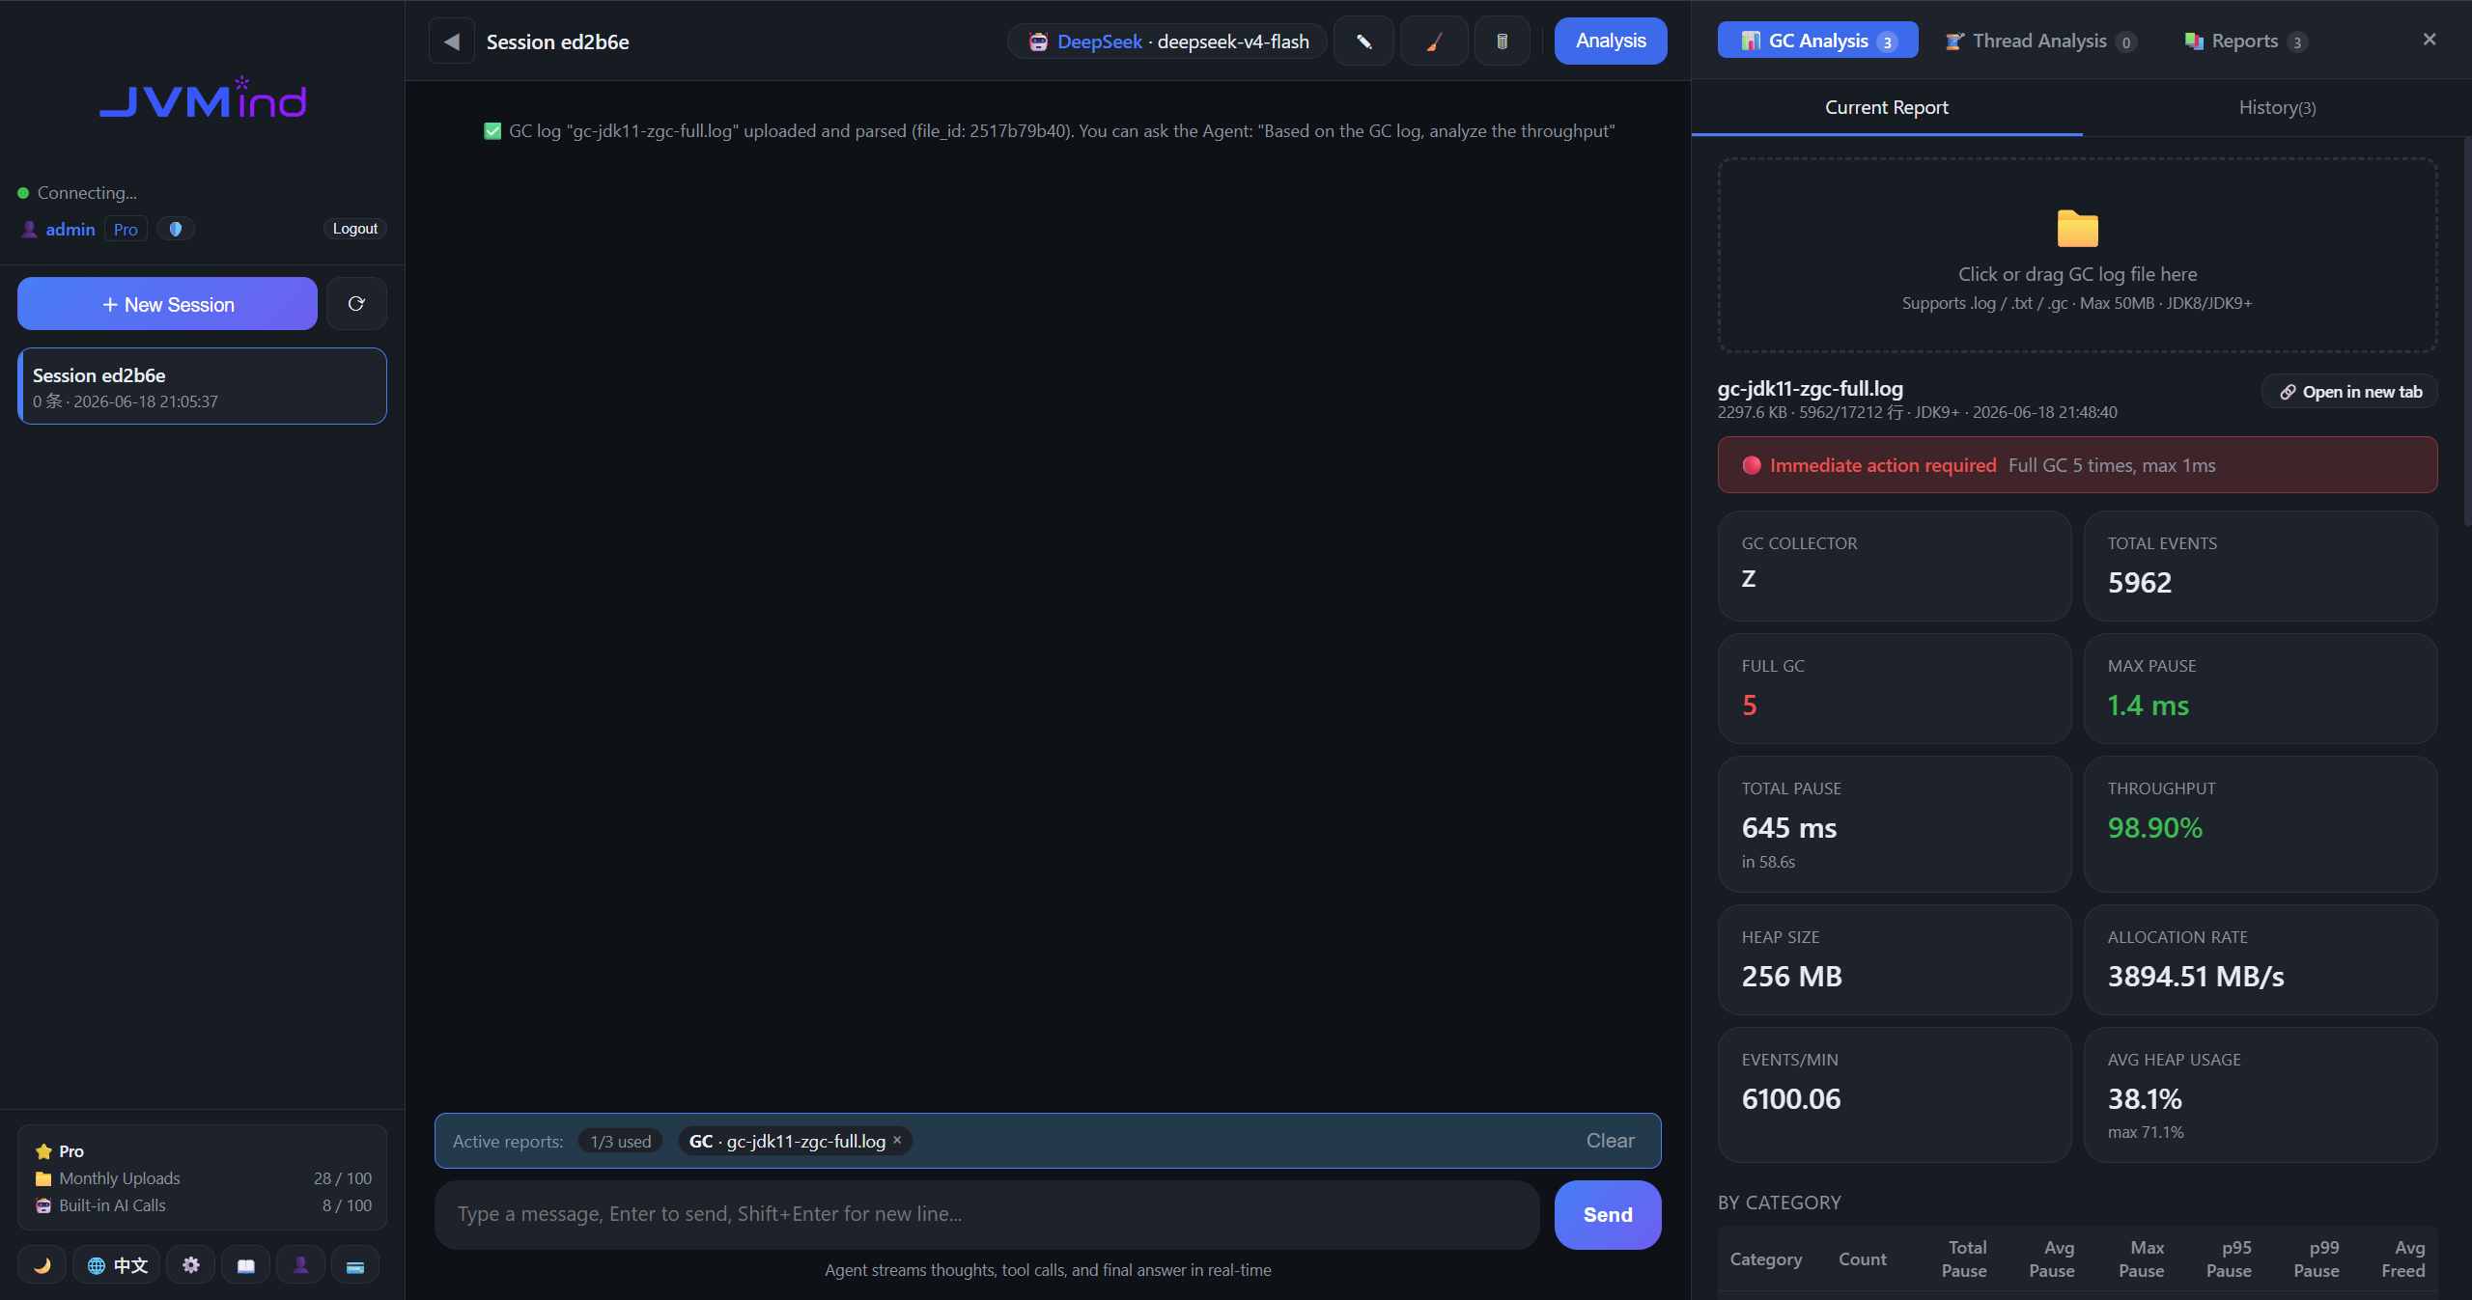Click the TOTAL PAUSE 645 ms value

(x=1788, y=828)
